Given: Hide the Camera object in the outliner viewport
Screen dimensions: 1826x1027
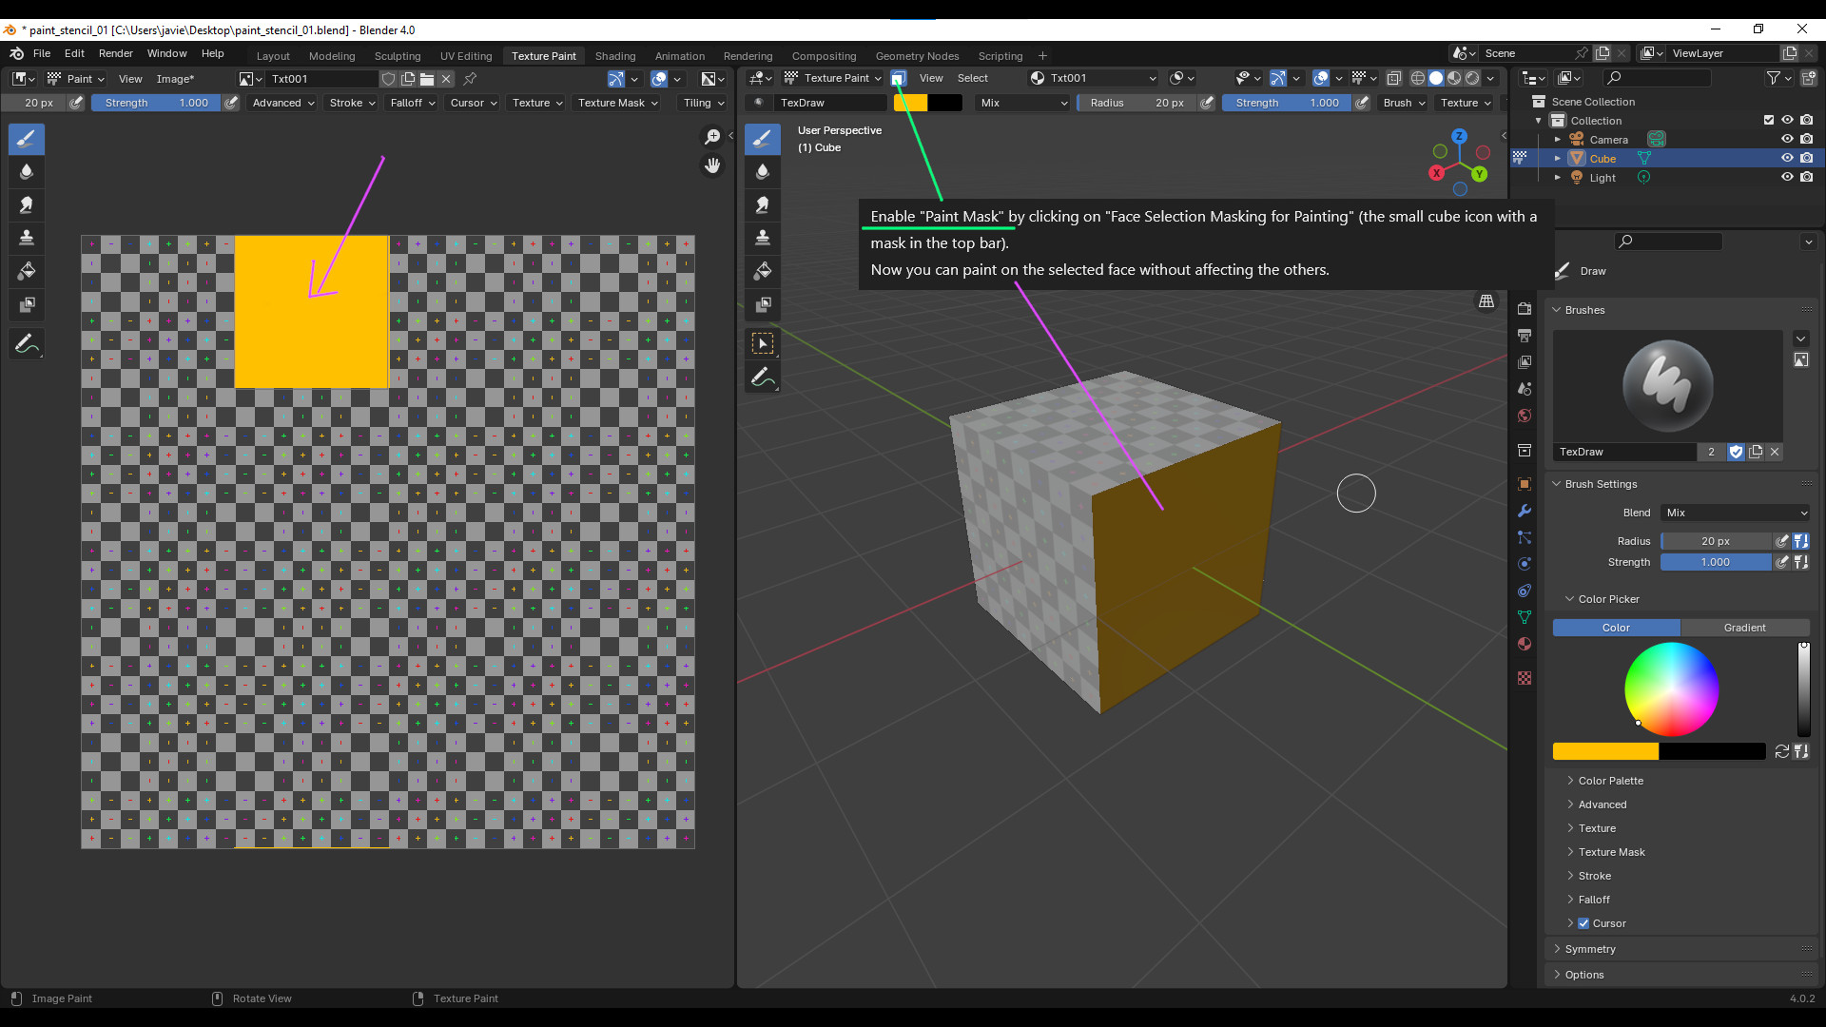Looking at the screenshot, I should tap(1787, 140).
